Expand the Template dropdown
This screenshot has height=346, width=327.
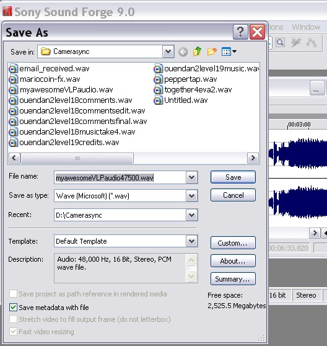tap(191, 241)
